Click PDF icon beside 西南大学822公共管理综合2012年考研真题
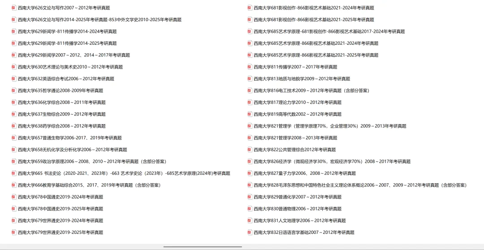The width and height of the screenshot is (484, 250). [x=250, y=150]
